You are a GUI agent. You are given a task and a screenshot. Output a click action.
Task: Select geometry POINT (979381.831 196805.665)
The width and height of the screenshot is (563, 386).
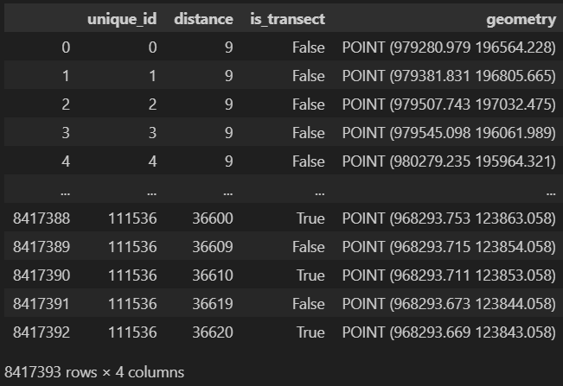click(x=448, y=76)
